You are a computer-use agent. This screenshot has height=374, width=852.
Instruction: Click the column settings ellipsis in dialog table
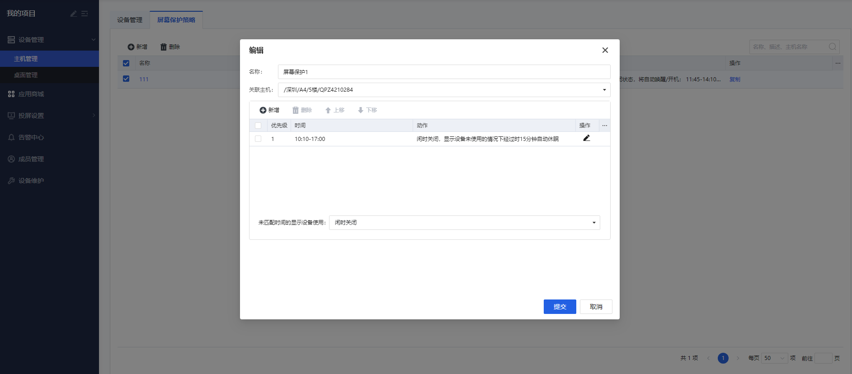604,126
